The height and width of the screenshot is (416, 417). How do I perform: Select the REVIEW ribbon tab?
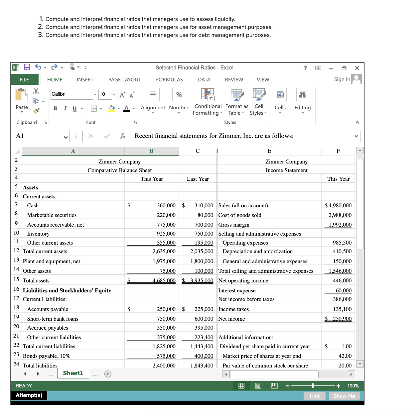click(234, 79)
